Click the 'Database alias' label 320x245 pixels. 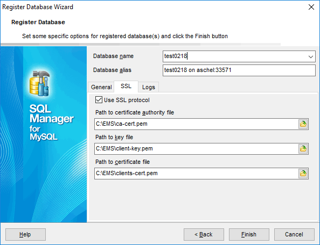pos(112,70)
